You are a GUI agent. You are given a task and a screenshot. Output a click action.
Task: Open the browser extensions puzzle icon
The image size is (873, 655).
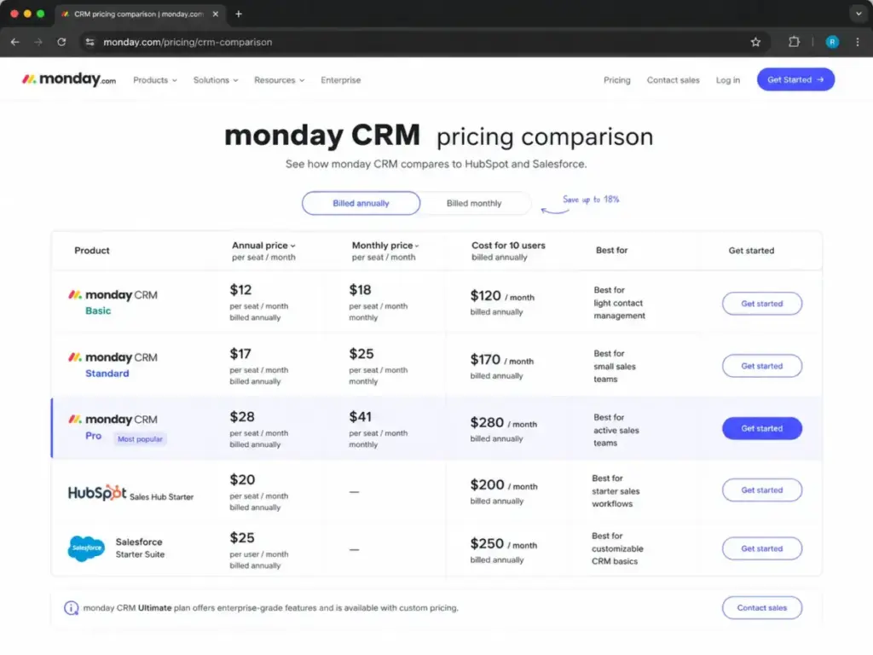pyautogui.click(x=794, y=42)
